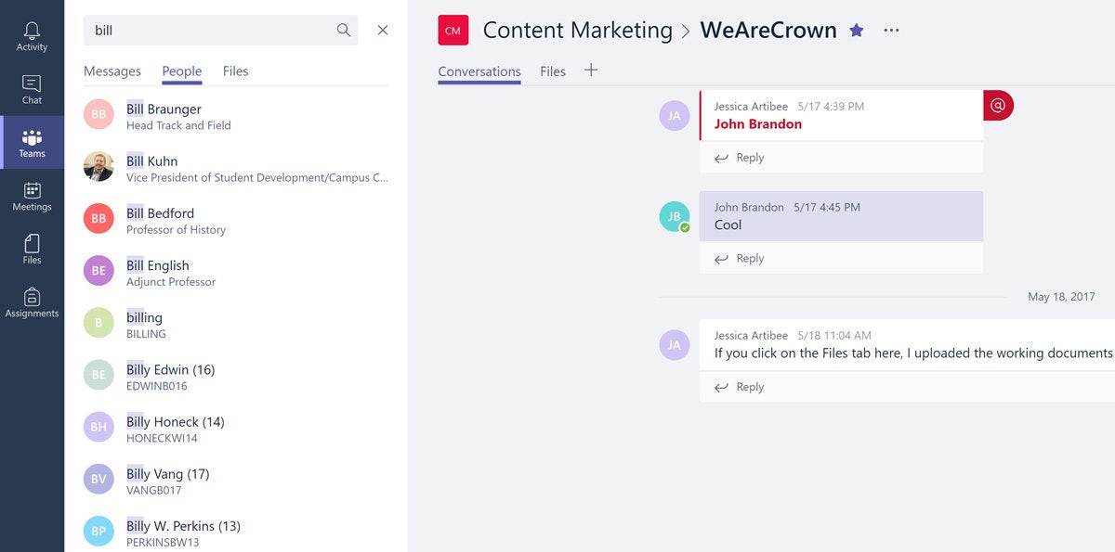Click Bill Braunger's BB avatar
The height and width of the screenshot is (552, 1115).
(x=98, y=114)
